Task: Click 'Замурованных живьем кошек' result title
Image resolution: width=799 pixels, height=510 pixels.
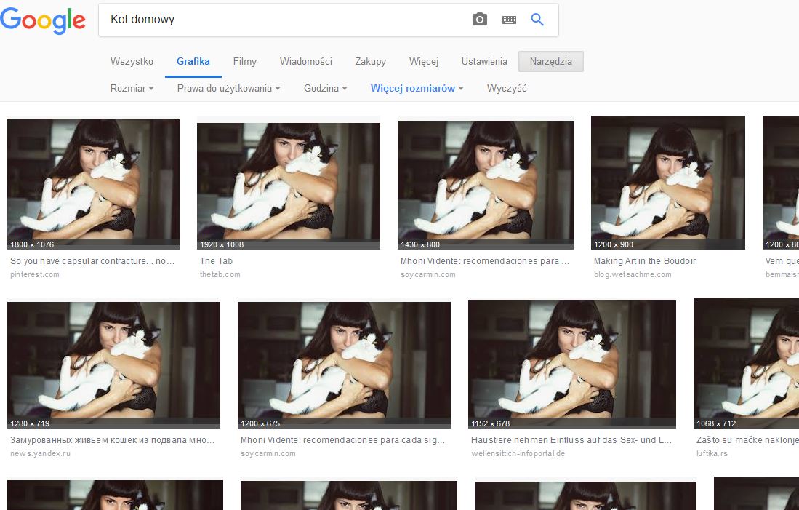Action: pyautogui.click(x=112, y=440)
